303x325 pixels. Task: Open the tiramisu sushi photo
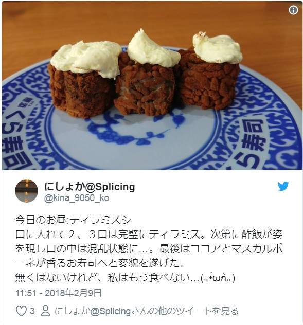(152, 85)
